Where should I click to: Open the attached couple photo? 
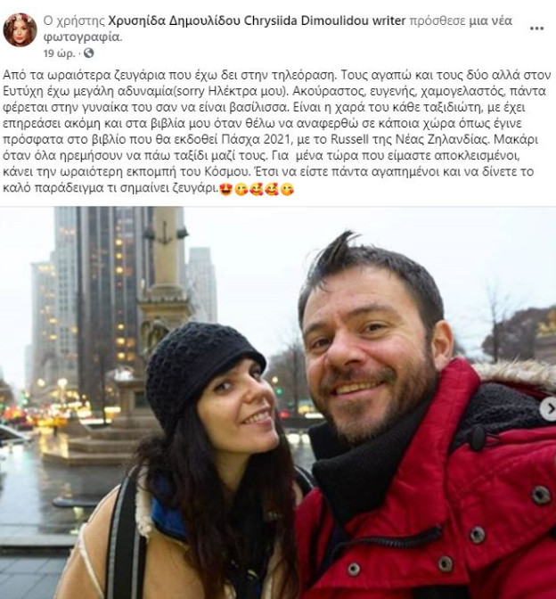click(278, 403)
